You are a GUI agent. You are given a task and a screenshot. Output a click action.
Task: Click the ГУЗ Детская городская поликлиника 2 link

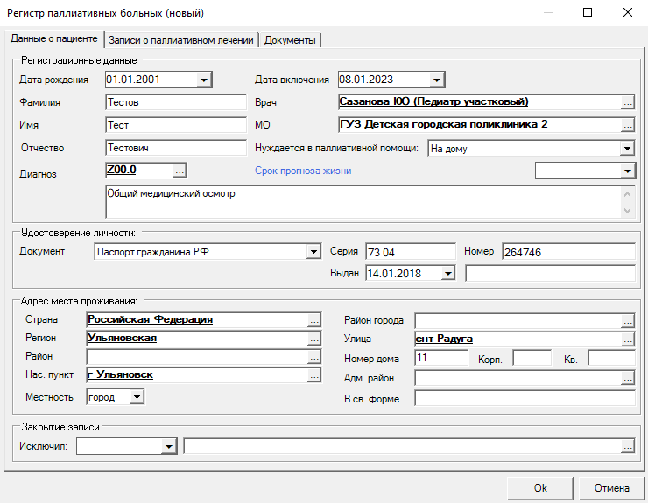pyautogui.click(x=443, y=124)
